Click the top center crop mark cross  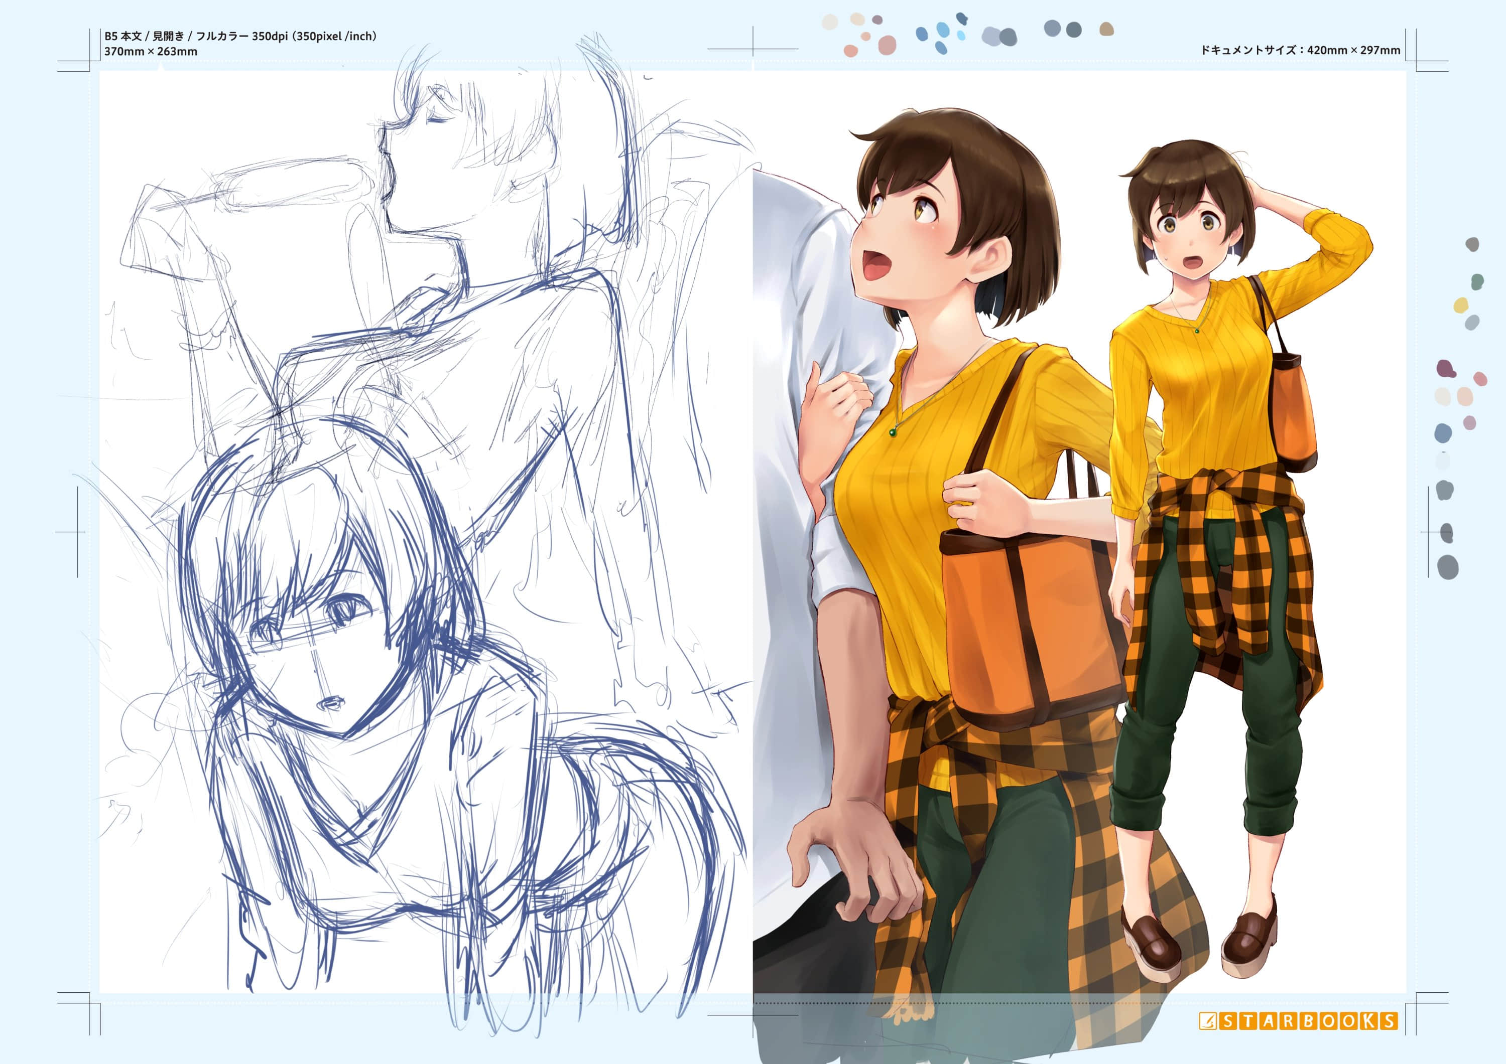[x=753, y=49]
